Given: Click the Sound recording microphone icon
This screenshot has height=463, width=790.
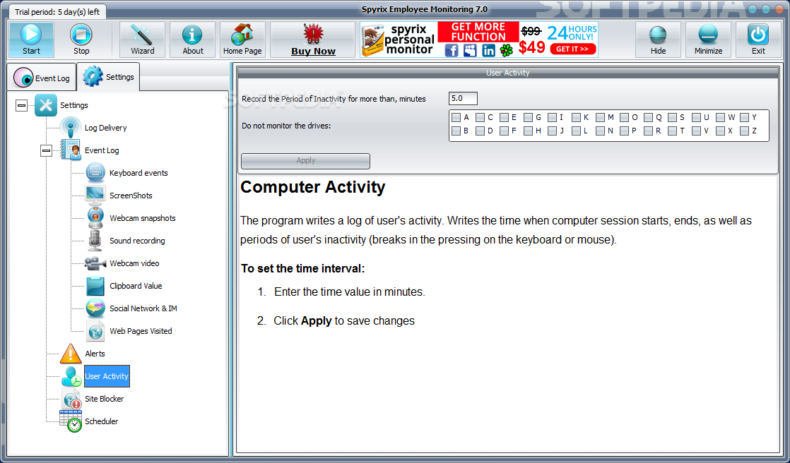Looking at the screenshot, I should 95,241.
